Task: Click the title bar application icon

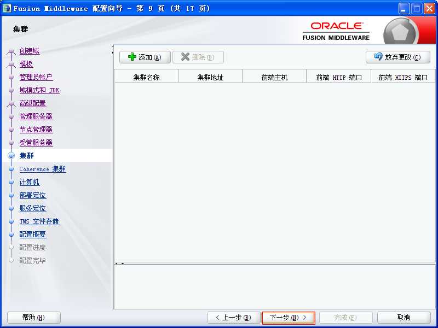Action: [x=7, y=8]
